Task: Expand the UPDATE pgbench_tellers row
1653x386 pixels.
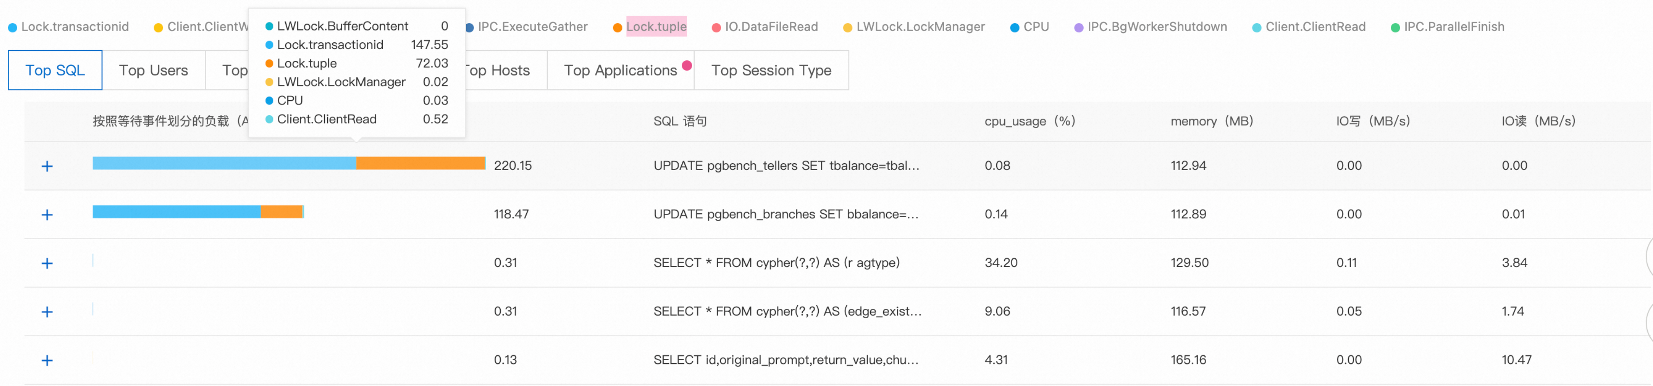Action: [x=47, y=167]
